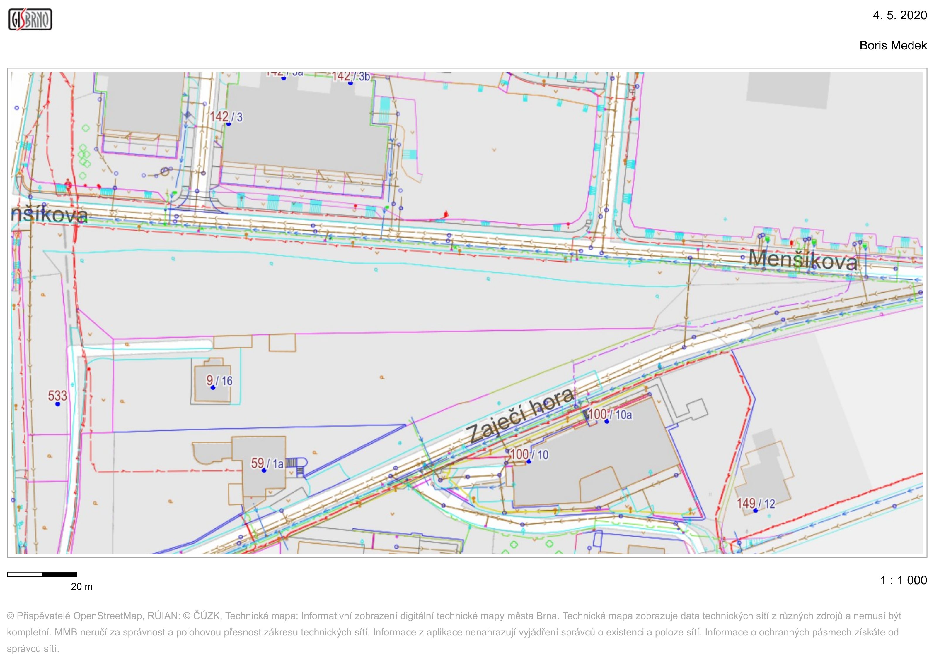Click the blue point marker of parcel 59/1a

(264, 471)
